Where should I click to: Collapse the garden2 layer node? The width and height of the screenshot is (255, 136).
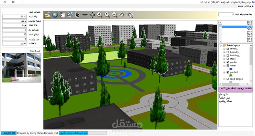[224, 72]
